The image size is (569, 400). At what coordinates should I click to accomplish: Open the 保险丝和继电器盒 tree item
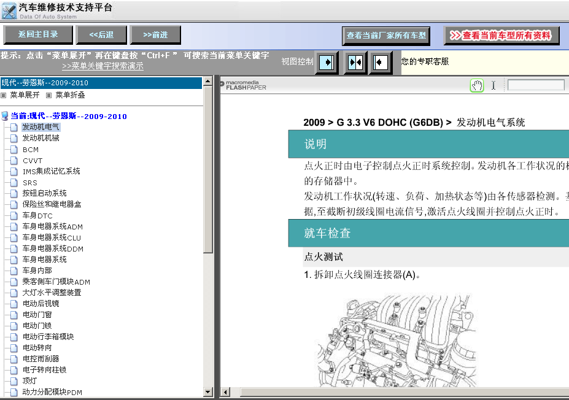[52, 204]
